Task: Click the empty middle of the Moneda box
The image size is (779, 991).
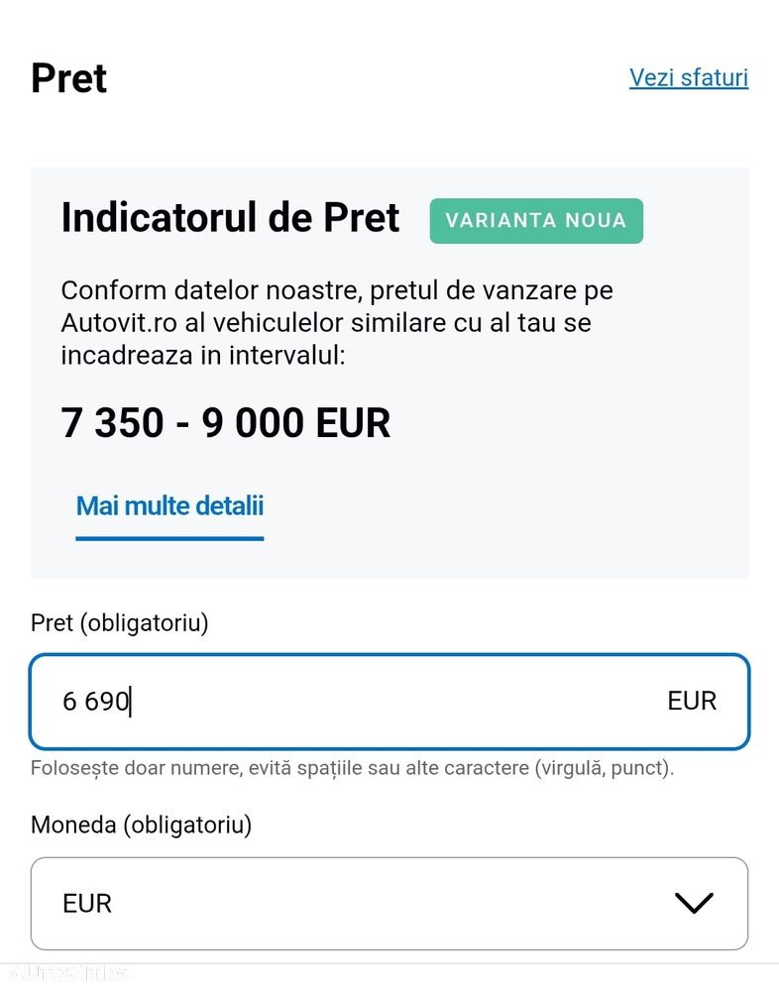Action: [387, 904]
